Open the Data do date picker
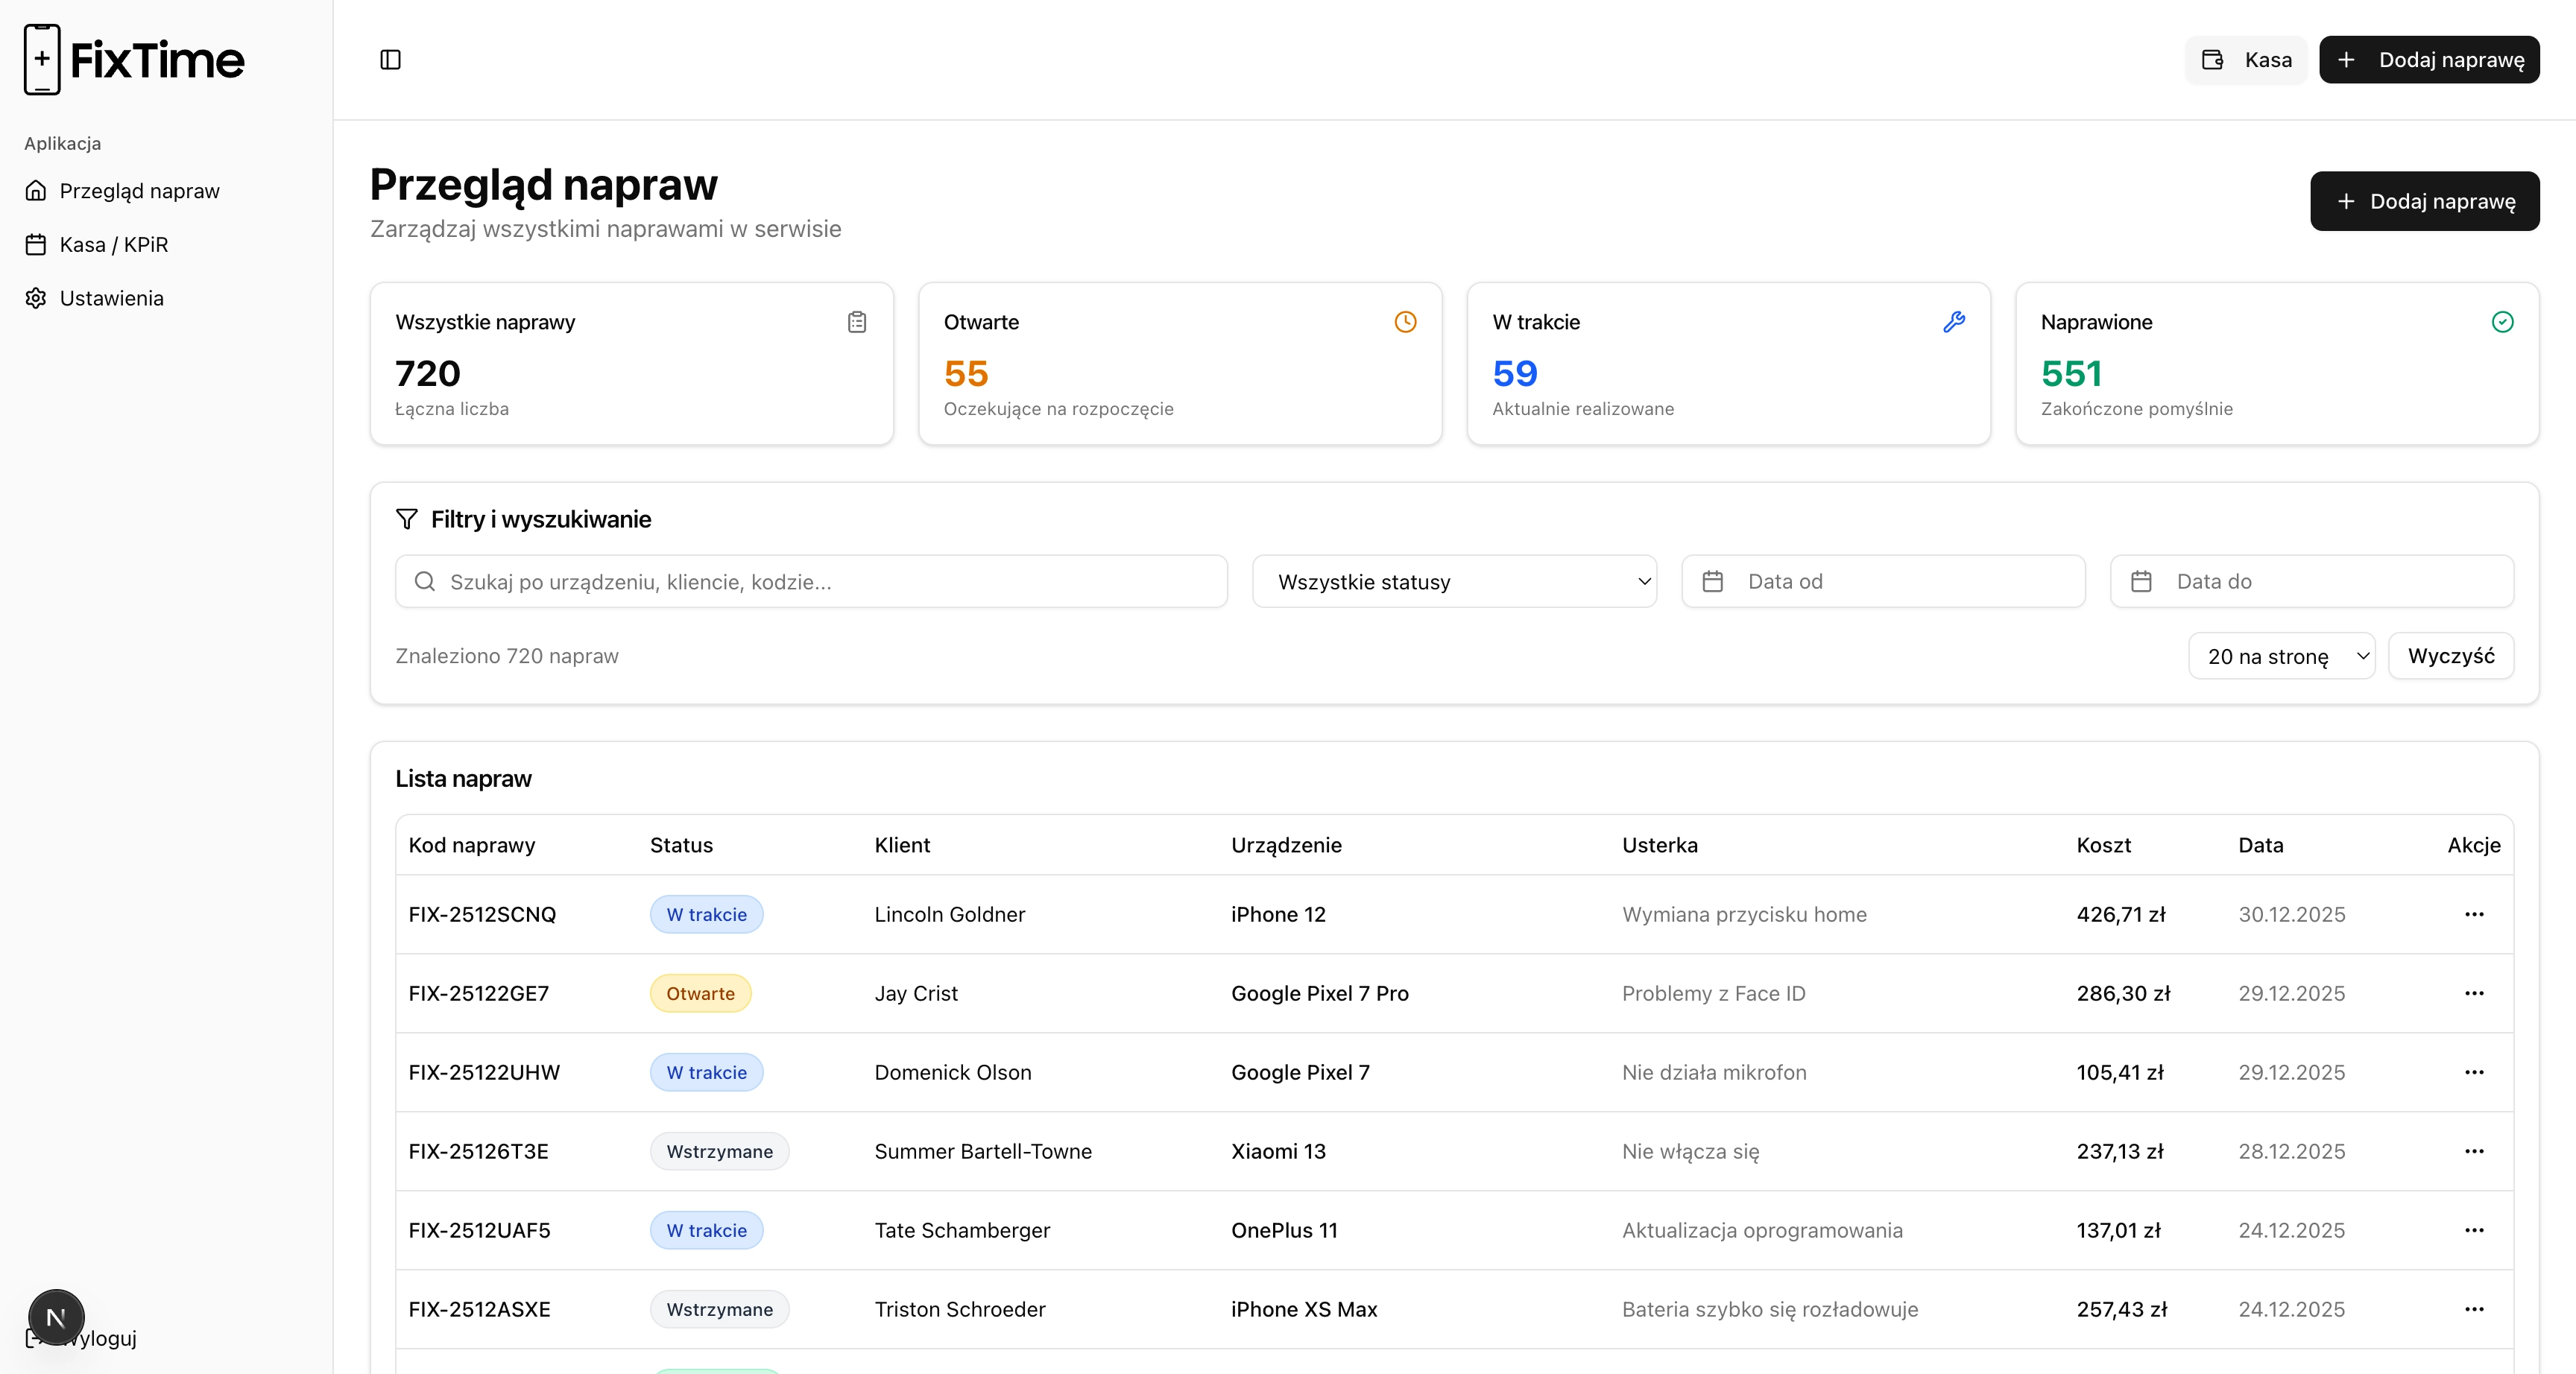 pos(2311,582)
